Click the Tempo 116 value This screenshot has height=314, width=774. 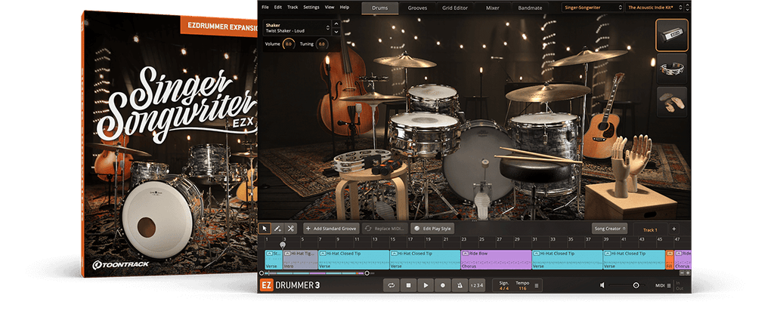(522, 288)
